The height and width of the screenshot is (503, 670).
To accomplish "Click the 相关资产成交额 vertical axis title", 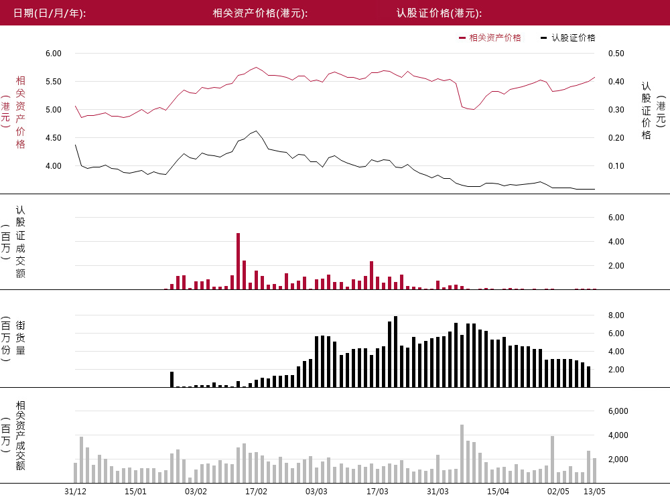I will point(20,435).
